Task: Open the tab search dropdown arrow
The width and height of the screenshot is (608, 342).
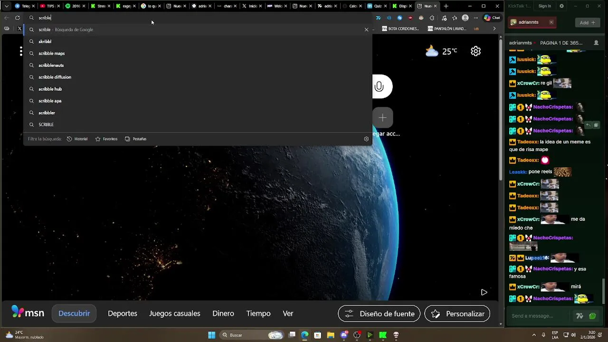Action: tap(6, 6)
